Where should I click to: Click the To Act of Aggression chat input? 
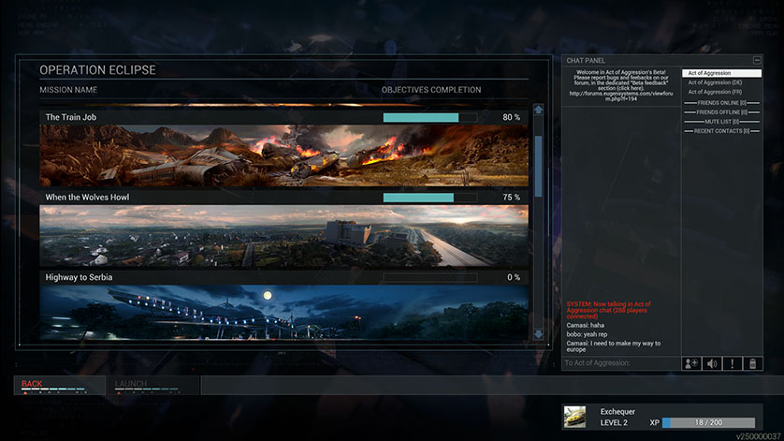[x=621, y=363]
